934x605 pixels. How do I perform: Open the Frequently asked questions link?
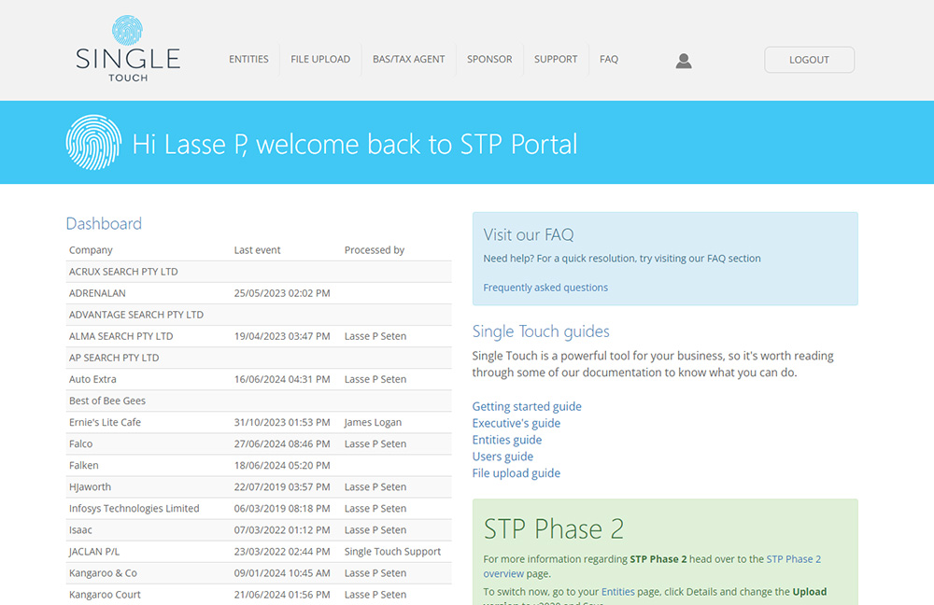[x=545, y=288]
